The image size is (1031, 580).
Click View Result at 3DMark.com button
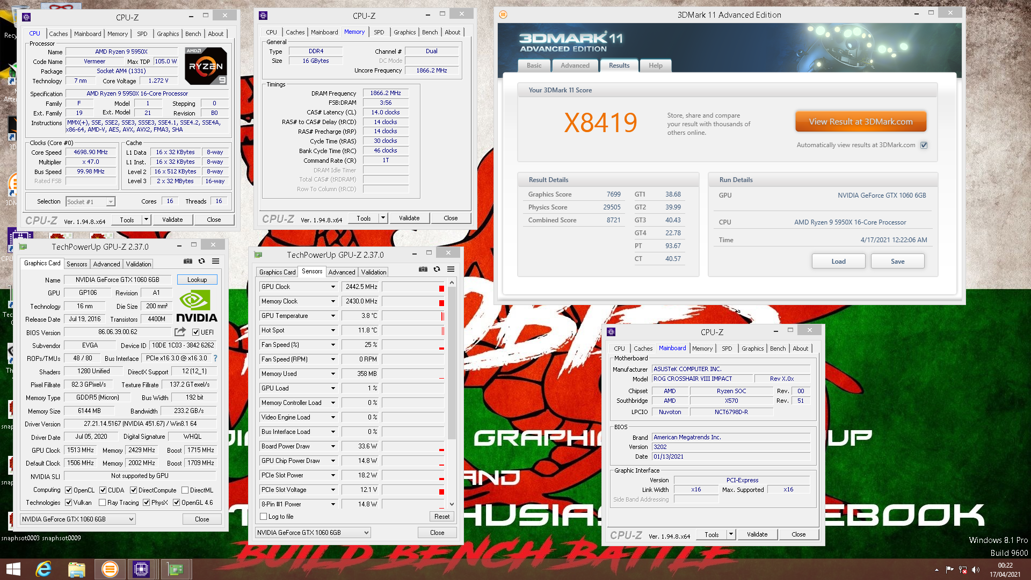[x=861, y=122]
